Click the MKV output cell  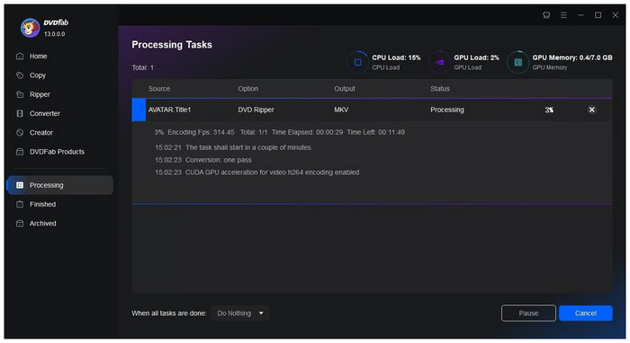click(x=341, y=110)
